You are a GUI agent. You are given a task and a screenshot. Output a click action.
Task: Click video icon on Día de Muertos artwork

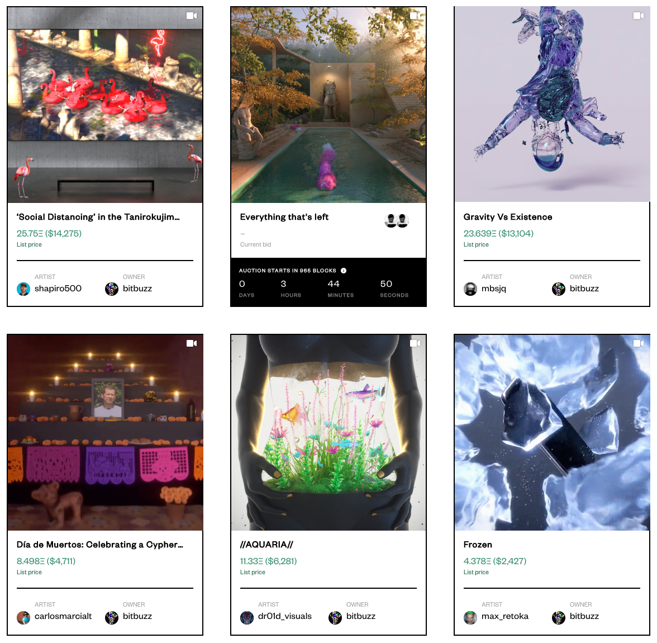(x=192, y=343)
